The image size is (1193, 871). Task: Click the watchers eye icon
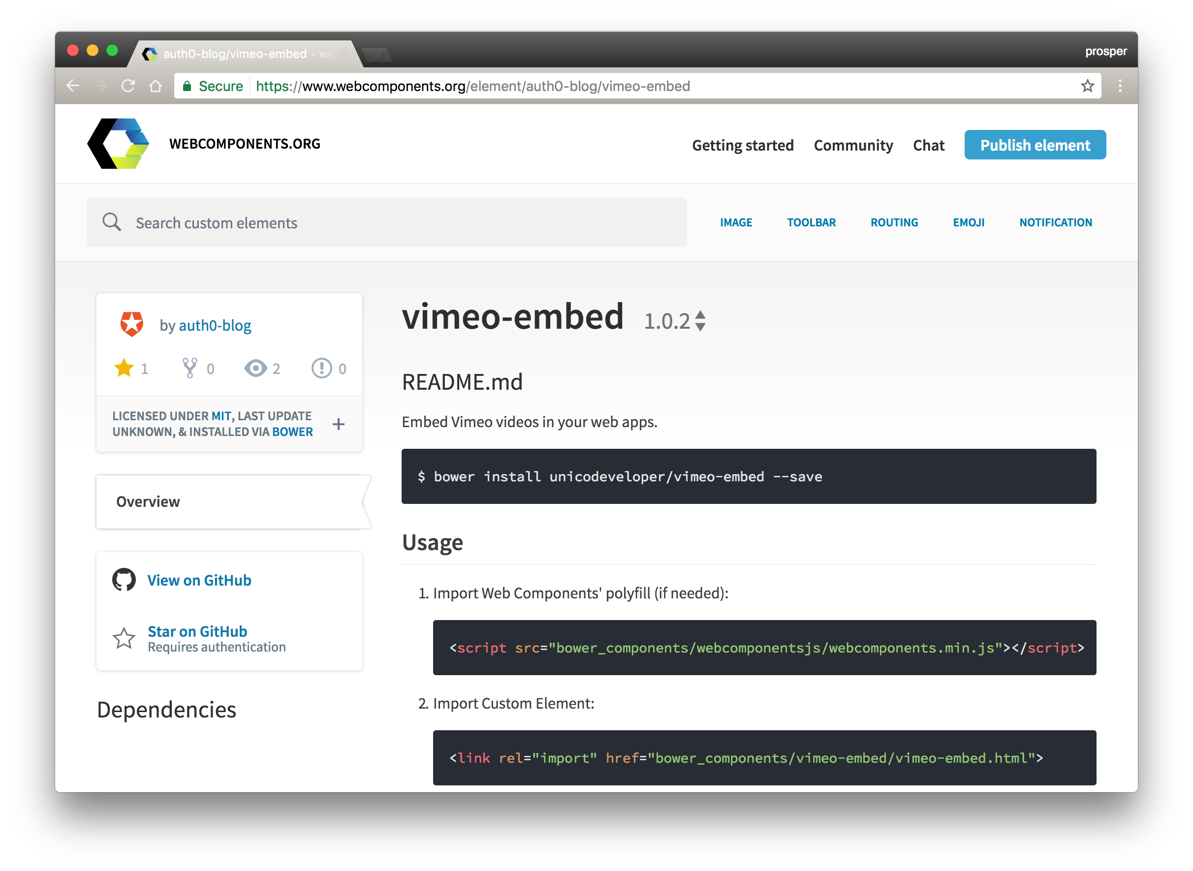[x=256, y=368]
